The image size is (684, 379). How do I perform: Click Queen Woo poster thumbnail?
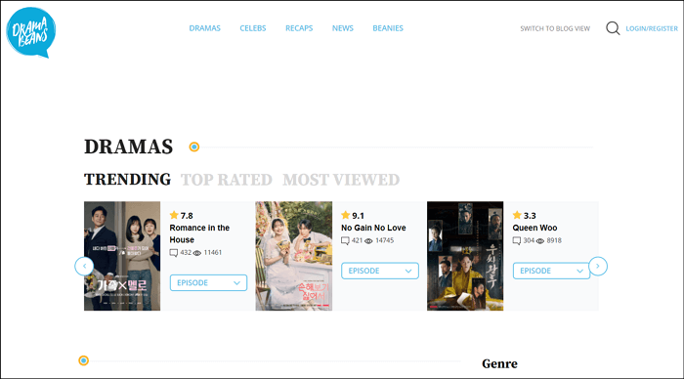coord(465,256)
